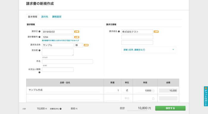Toggle checkbox beside unit price 10000
This screenshot has width=208, height=114.
(153, 91)
